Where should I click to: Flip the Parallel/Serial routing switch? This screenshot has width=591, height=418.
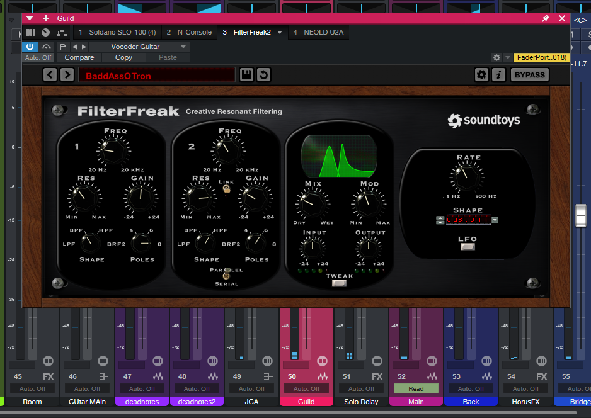click(227, 274)
